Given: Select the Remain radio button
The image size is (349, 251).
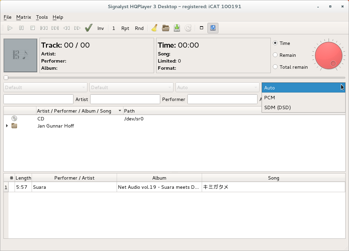Looking at the screenshot, I should 275,55.
